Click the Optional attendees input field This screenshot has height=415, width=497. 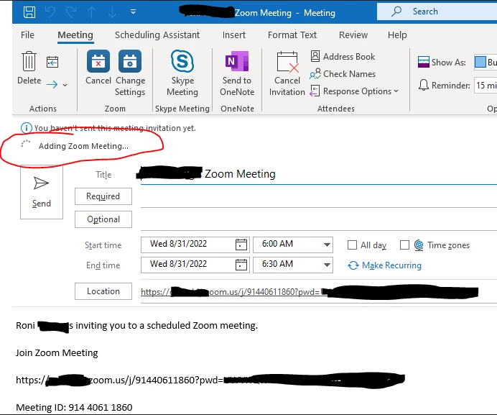(x=319, y=221)
